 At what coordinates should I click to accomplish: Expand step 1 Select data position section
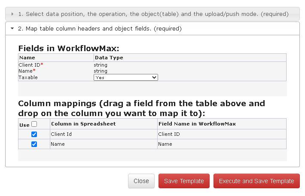pos(152,14)
